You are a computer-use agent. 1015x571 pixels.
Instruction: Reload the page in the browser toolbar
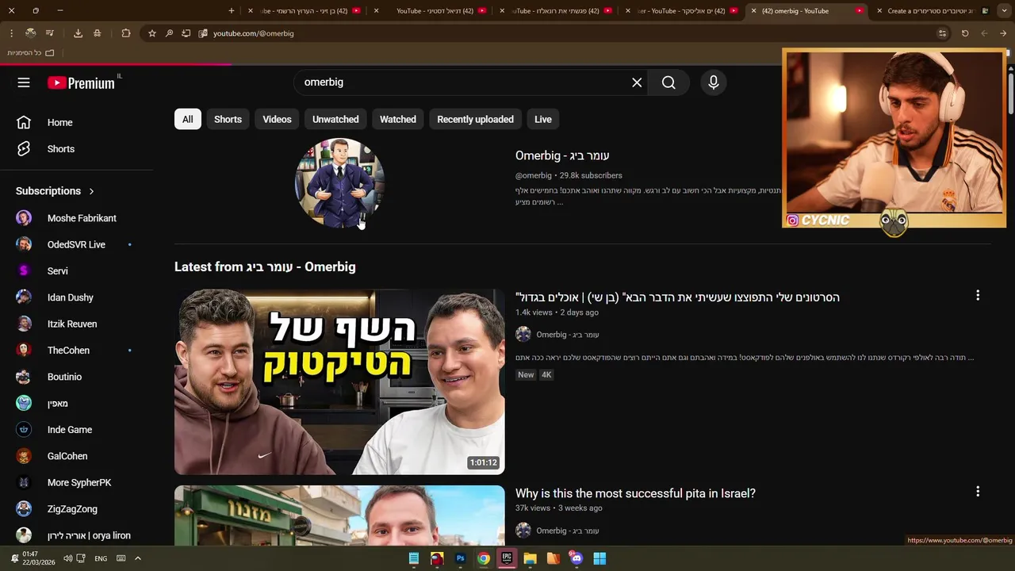(x=965, y=33)
